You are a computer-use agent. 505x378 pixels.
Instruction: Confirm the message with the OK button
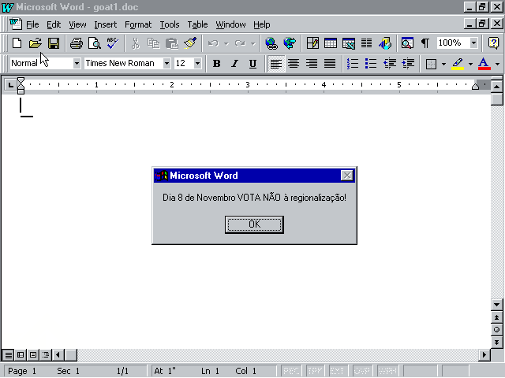254,224
